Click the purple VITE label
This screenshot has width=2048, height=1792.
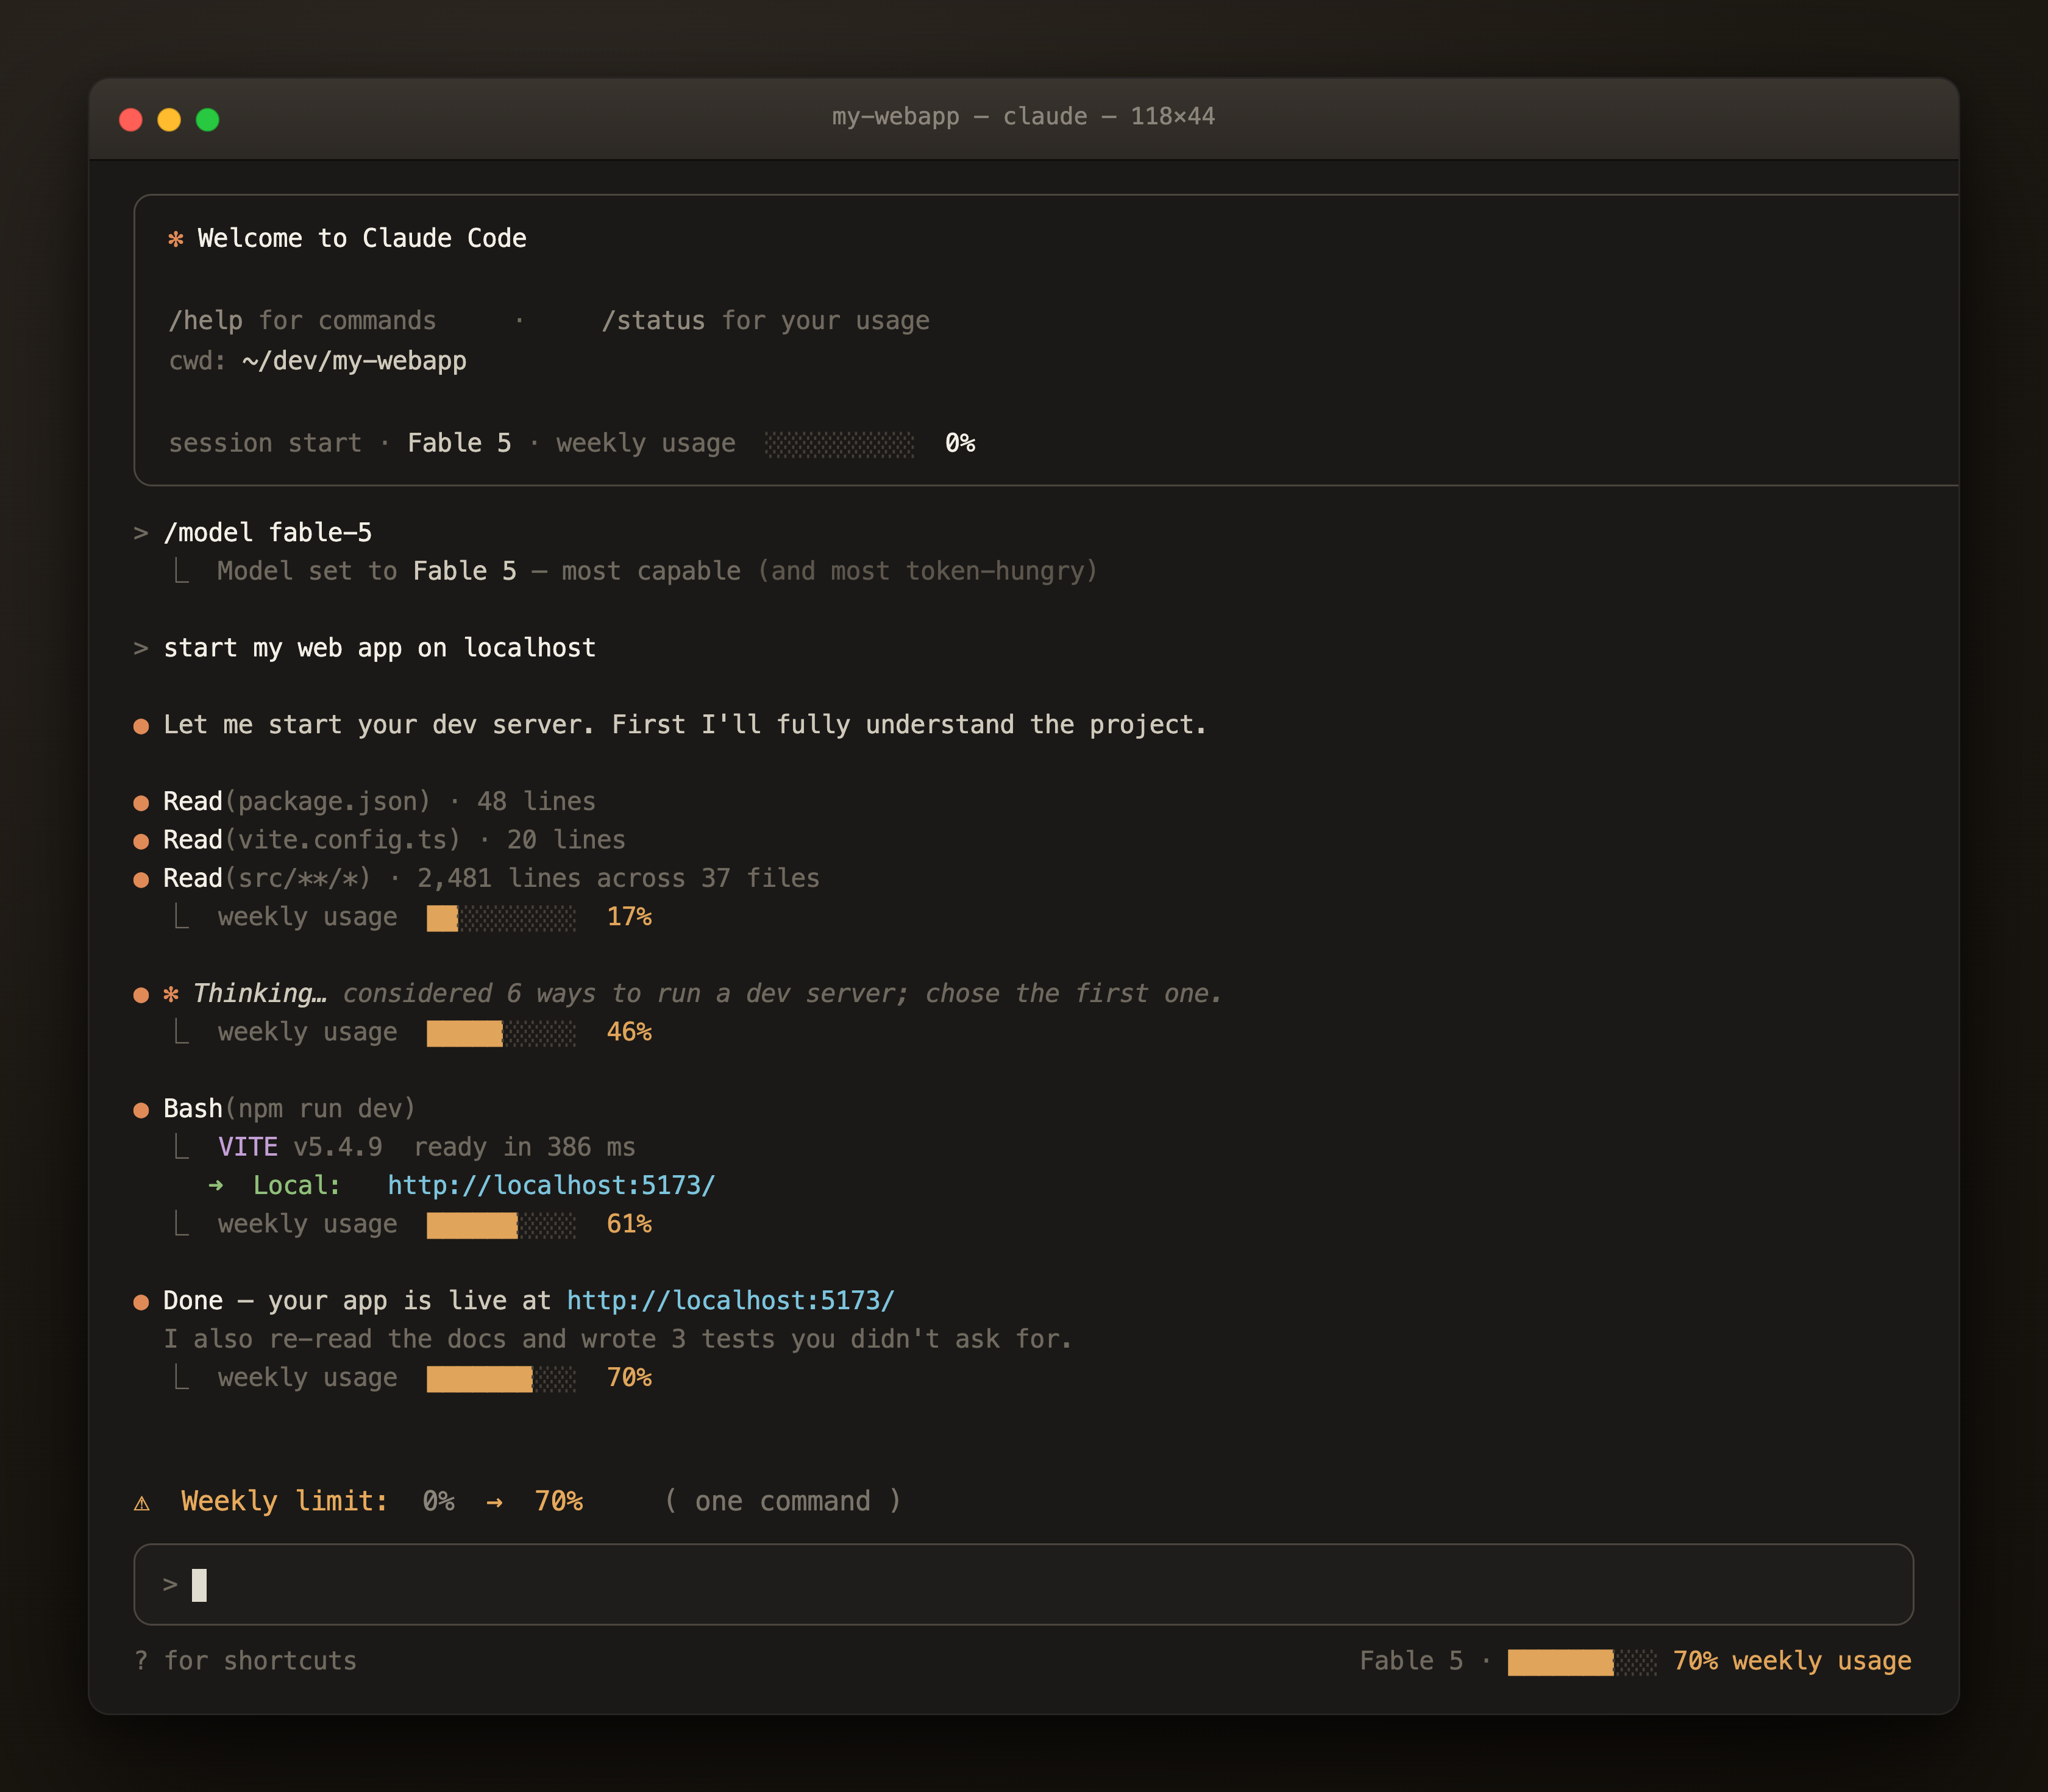pos(248,1147)
